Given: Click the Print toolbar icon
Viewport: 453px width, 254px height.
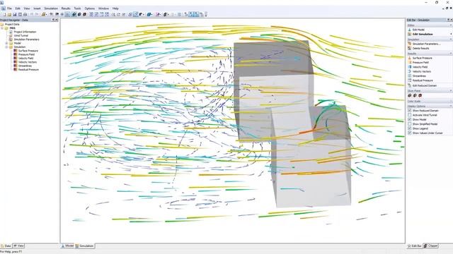Looking at the screenshot, I should (x=25, y=14).
